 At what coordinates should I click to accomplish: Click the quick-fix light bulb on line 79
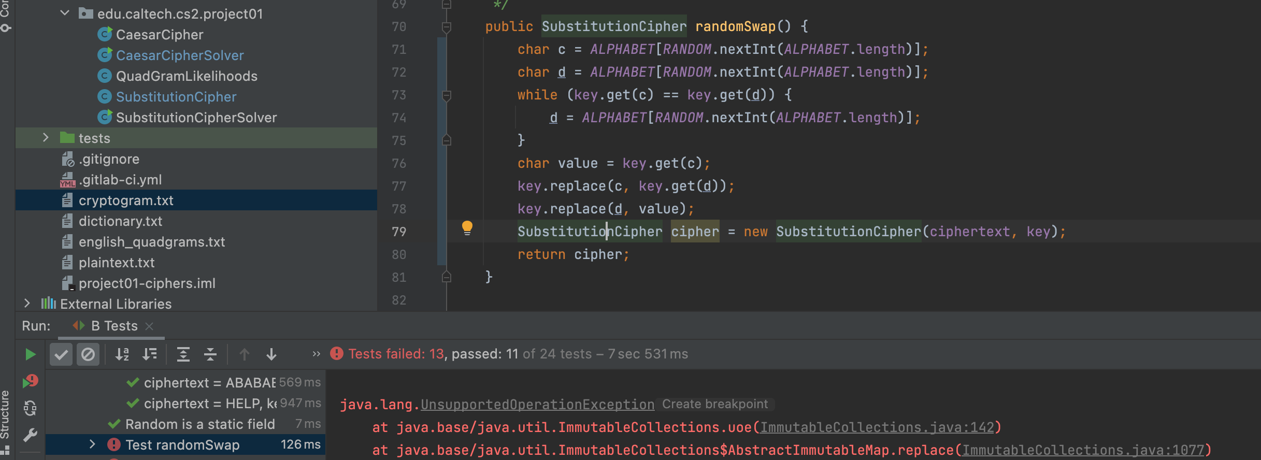point(467,228)
